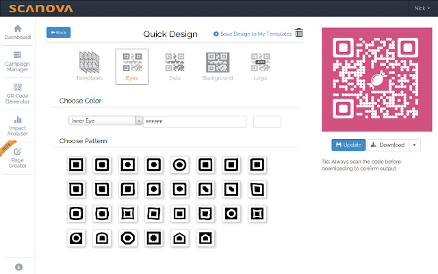Image resolution: width=438 pixels, height=274 pixels.
Task: Open the white color swatch box
Action: pyautogui.click(x=267, y=122)
